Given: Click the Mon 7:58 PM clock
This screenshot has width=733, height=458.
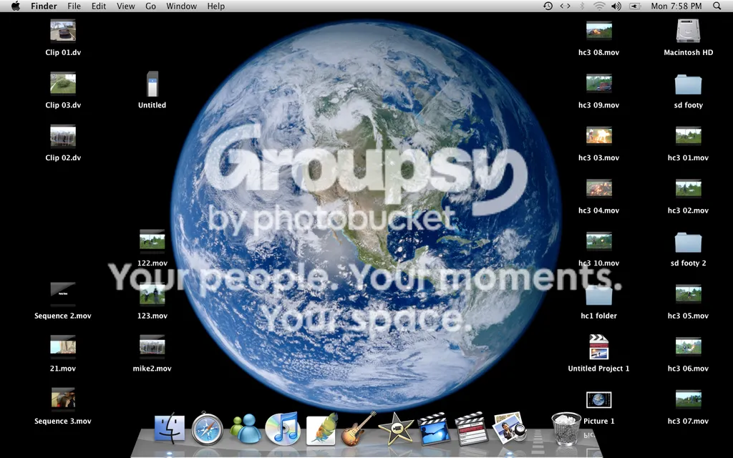Looking at the screenshot, I should coord(676,6).
